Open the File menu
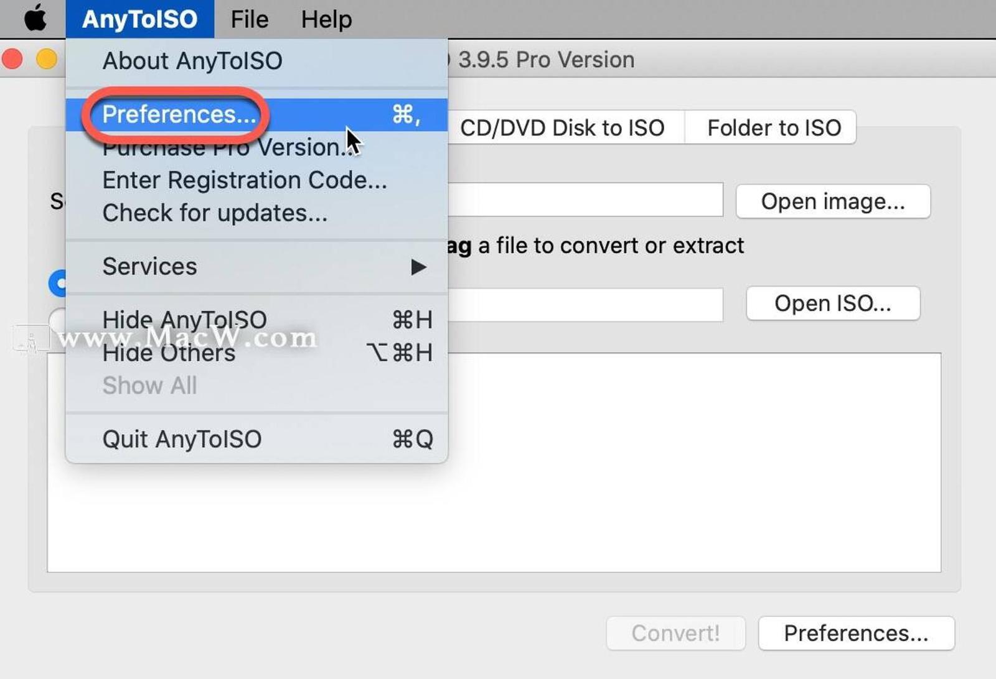 click(x=249, y=19)
